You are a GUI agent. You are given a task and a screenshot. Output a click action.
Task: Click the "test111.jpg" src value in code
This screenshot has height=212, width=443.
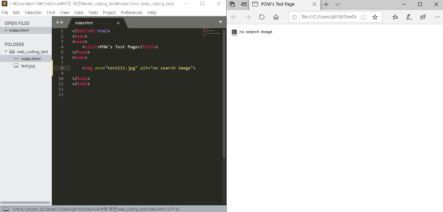(121, 68)
